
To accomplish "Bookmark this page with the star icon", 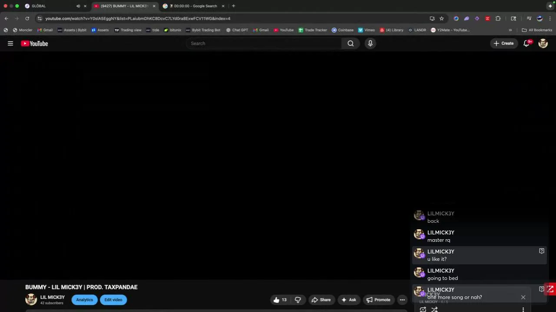I will (x=442, y=19).
